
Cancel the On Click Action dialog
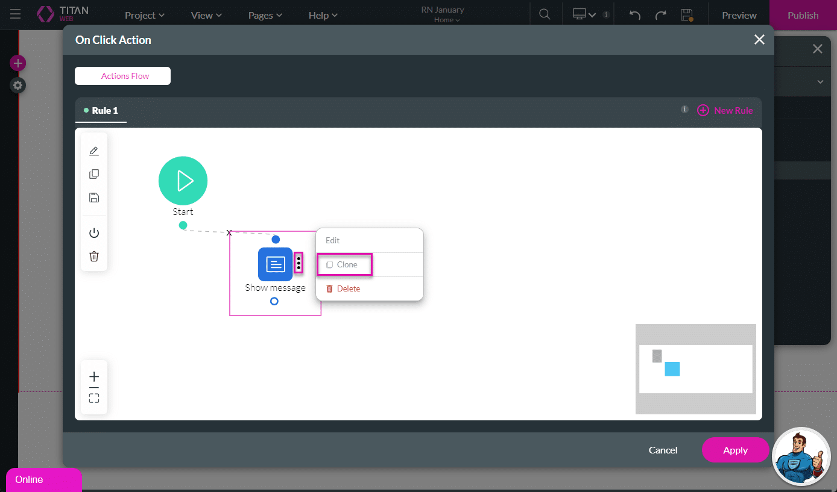point(663,450)
